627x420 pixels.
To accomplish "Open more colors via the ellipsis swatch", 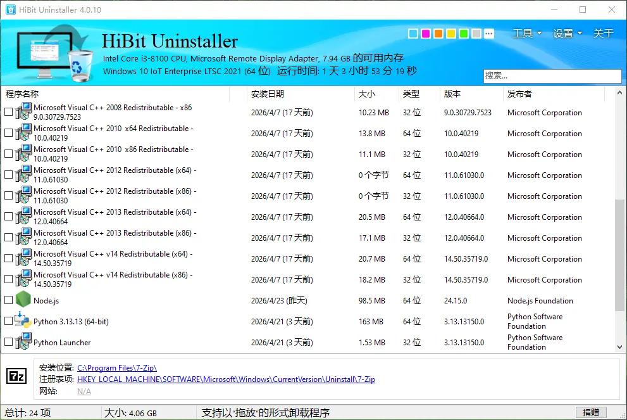I will 488,34.
